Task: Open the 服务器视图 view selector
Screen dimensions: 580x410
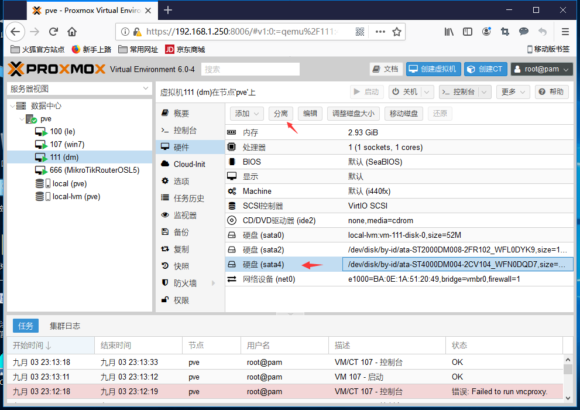Action: click(79, 89)
